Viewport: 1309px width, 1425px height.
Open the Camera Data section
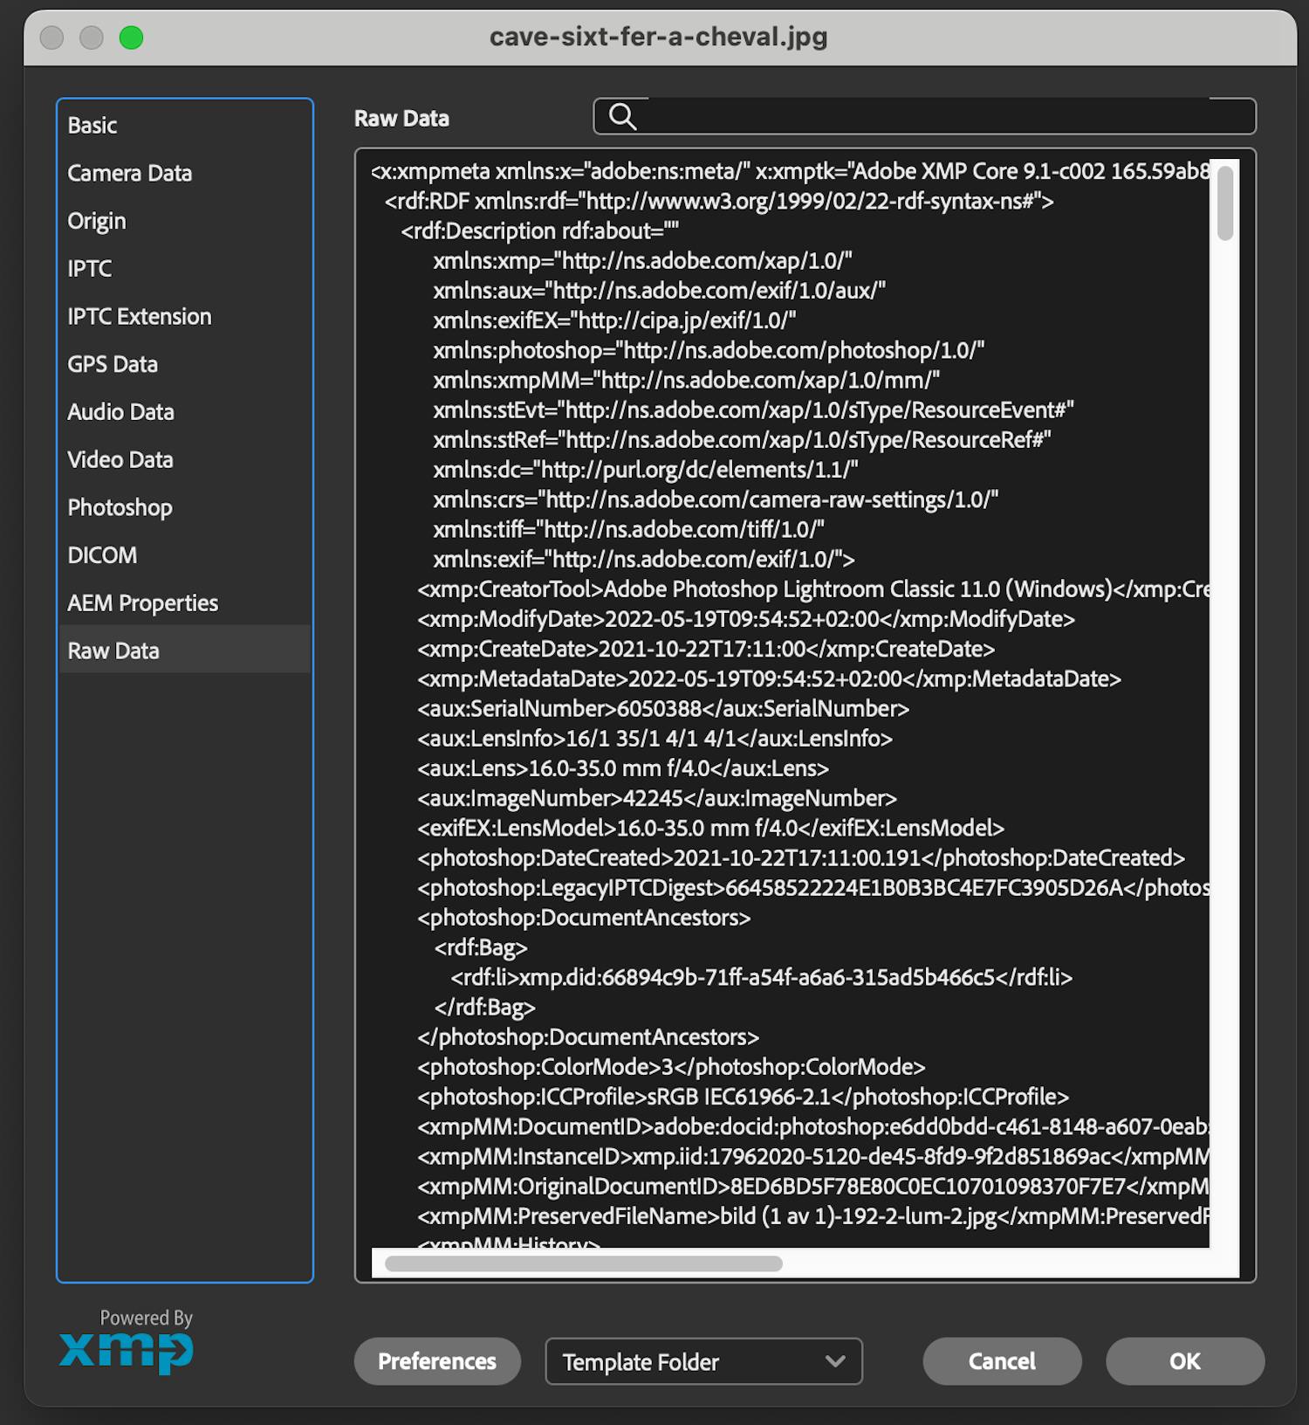tap(129, 174)
